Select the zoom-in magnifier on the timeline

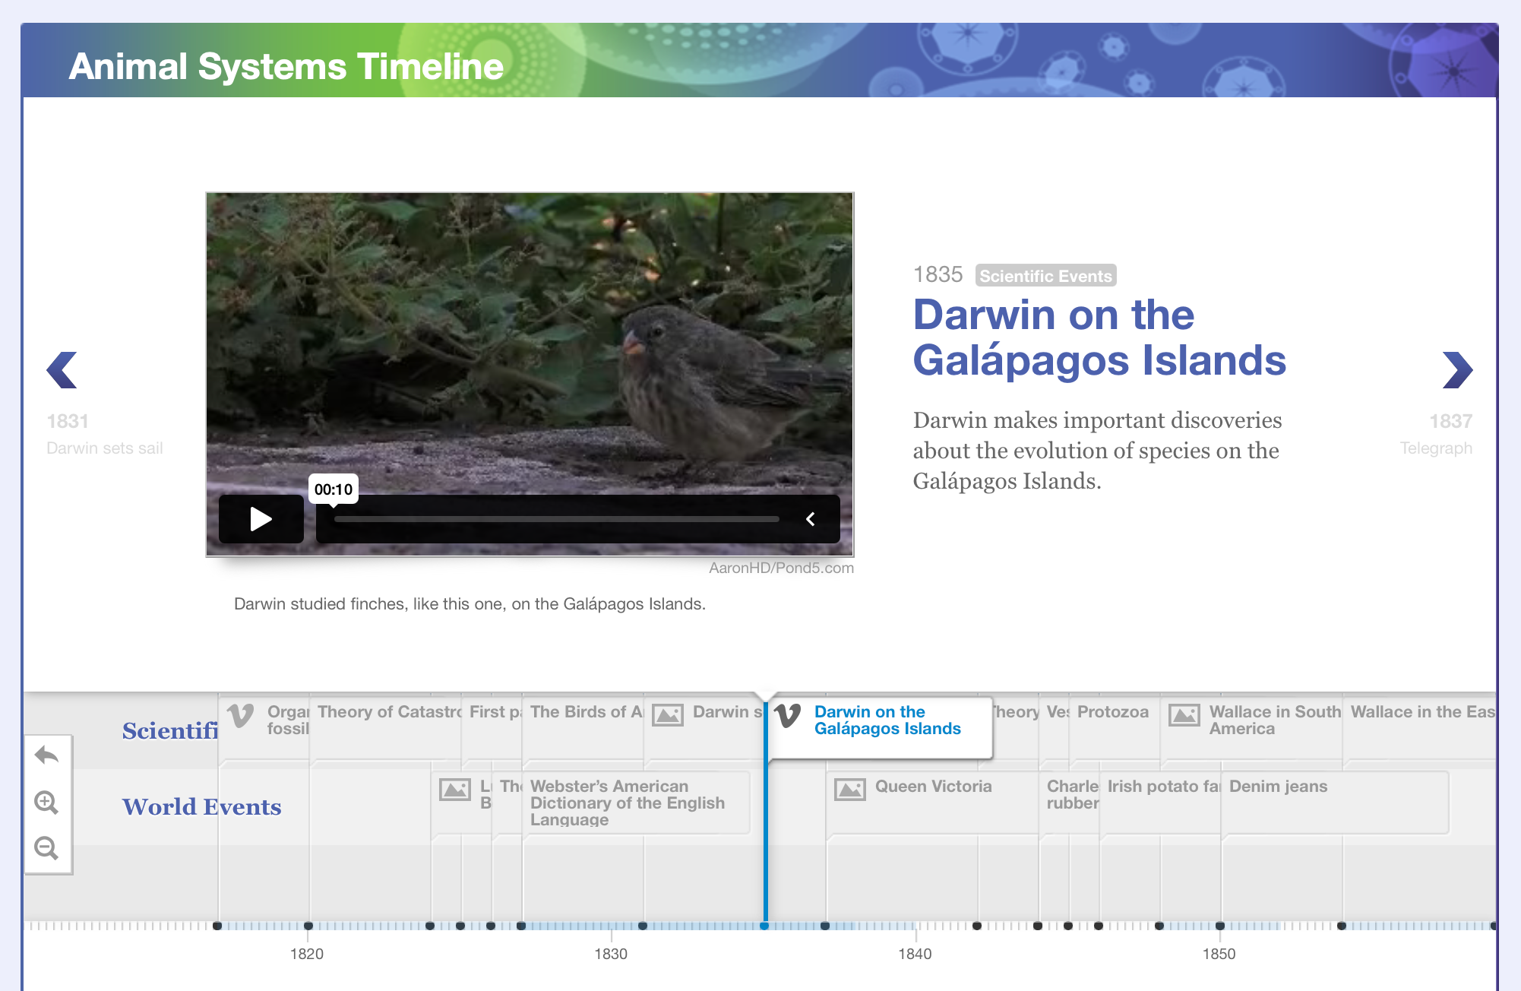pos(46,803)
